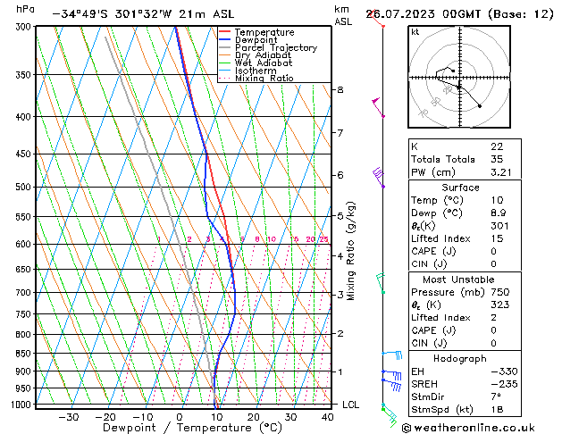Click the Mixing Ratio (g/kg) vertical axis title
The height and width of the screenshot is (434, 562).
[351, 251]
